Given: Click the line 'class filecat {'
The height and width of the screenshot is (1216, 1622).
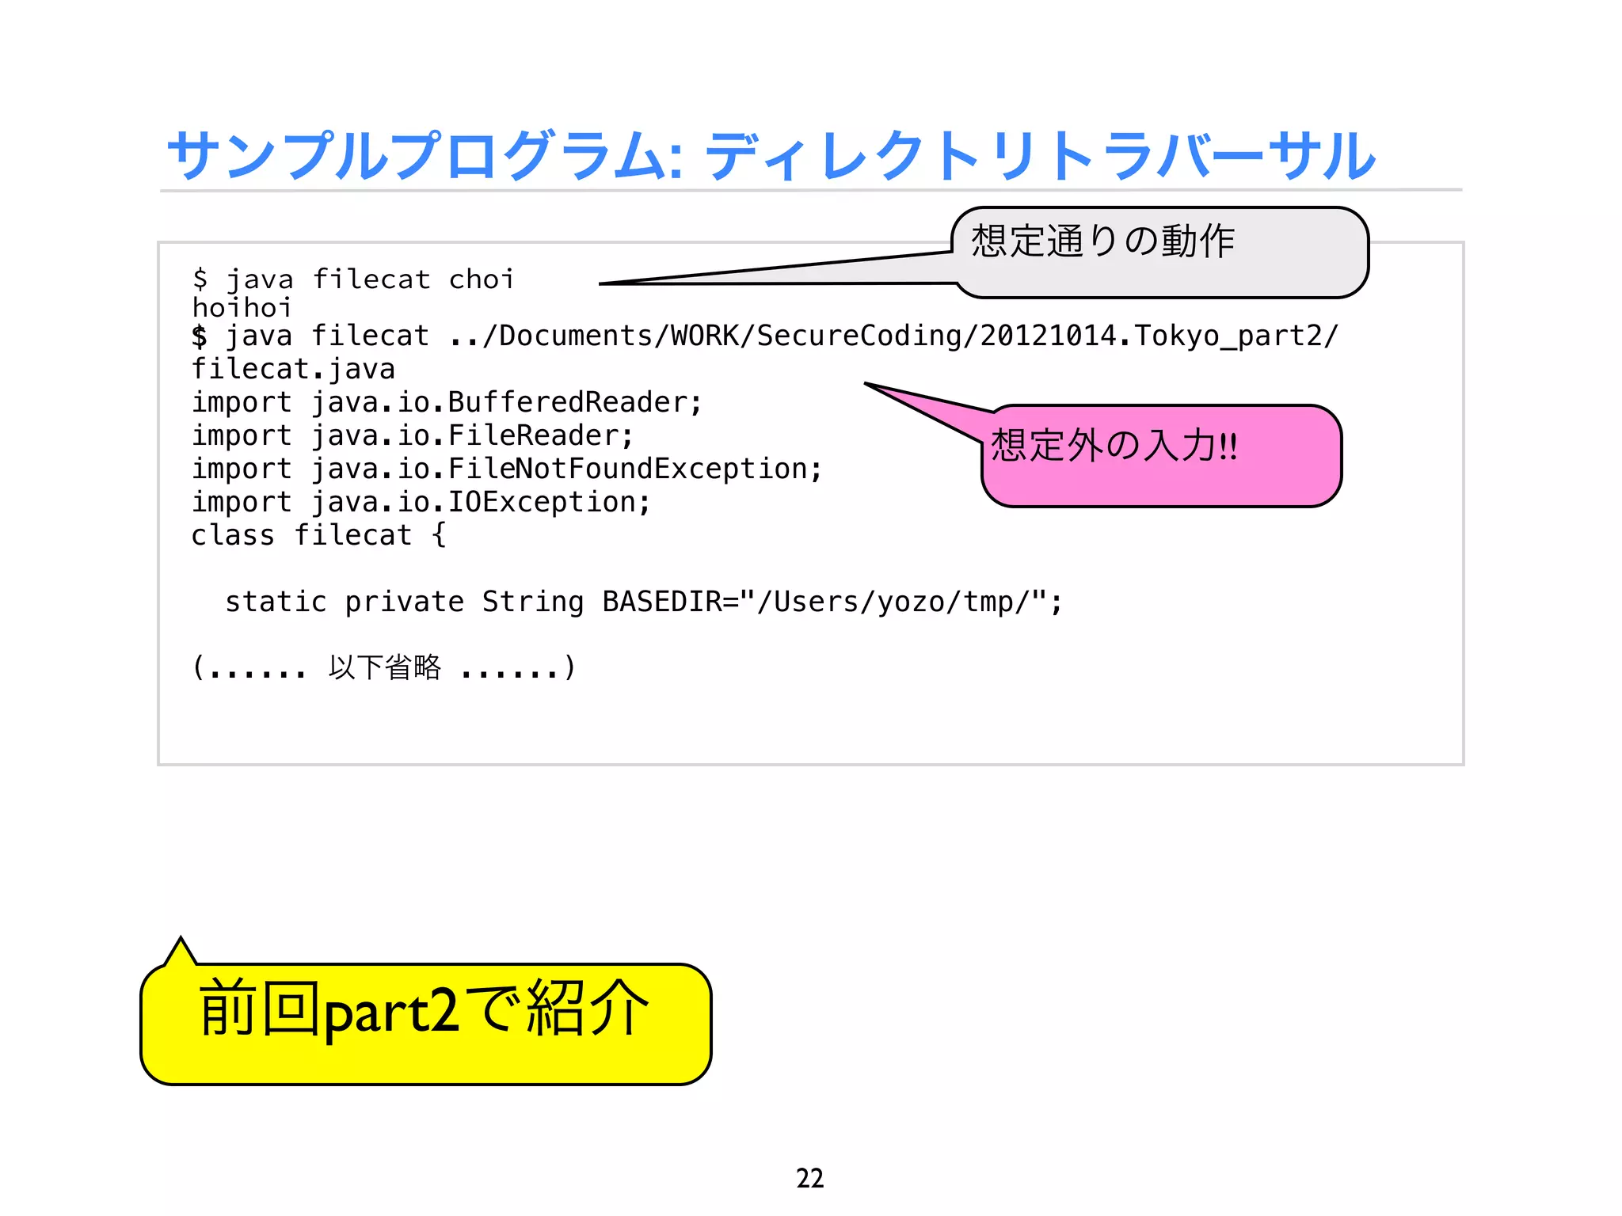Looking at the screenshot, I should pos(319,535).
